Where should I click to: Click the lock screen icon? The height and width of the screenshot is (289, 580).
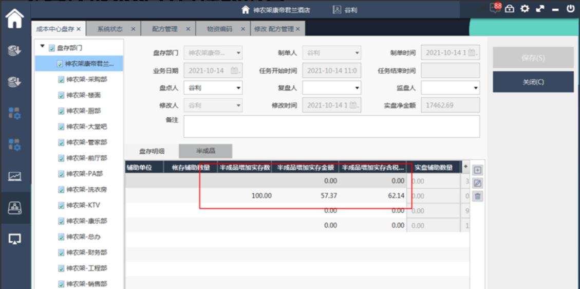tap(510, 9)
